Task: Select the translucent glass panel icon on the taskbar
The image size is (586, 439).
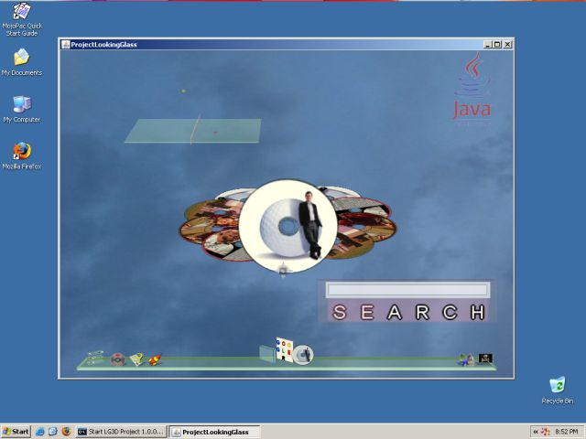Action: [267, 354]
